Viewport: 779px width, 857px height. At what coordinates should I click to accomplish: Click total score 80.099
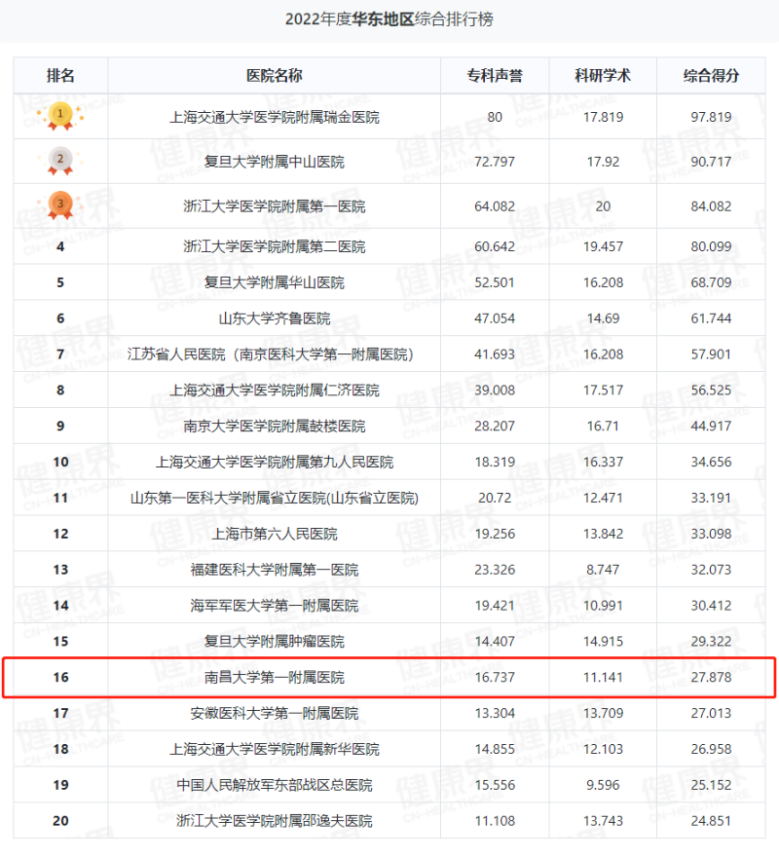coord(711,246)
